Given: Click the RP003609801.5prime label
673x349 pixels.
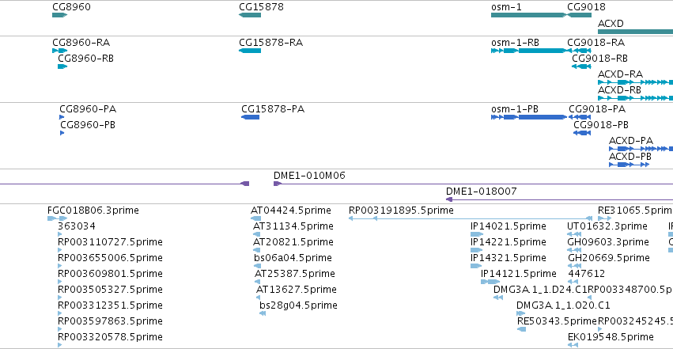Looking at the screenshot, I should (x=110, y=274).
